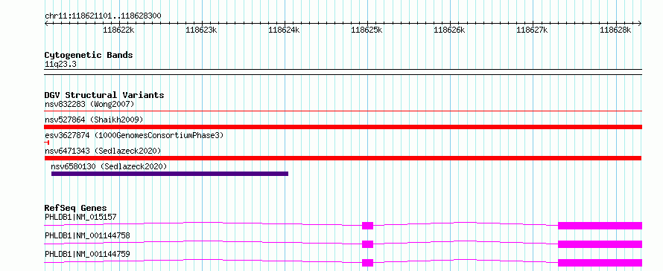Click large exon block of NM_015157
Viewport: 663px width, 271px height.
point(600,226)
